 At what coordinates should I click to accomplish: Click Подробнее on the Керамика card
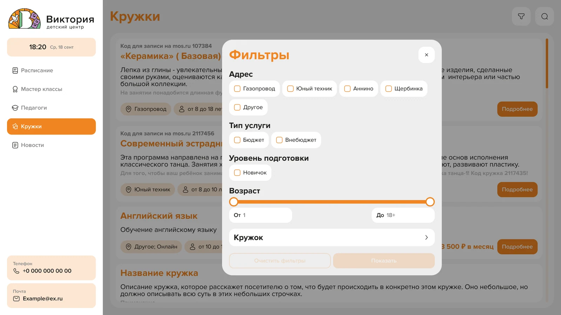[517, 109]
